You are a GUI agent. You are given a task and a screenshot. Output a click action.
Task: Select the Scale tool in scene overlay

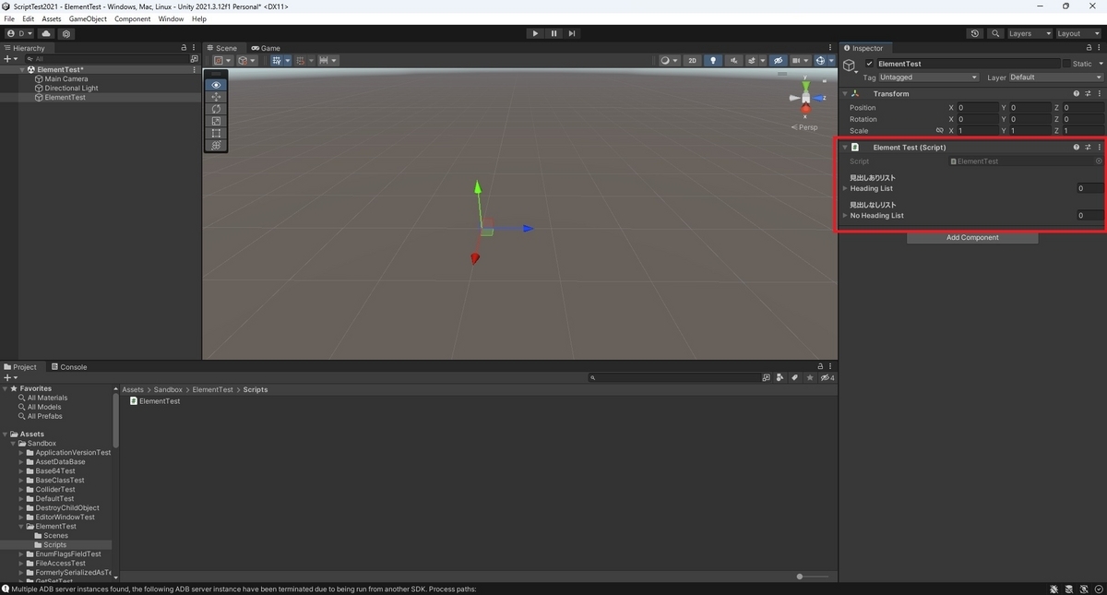point(216,121)
